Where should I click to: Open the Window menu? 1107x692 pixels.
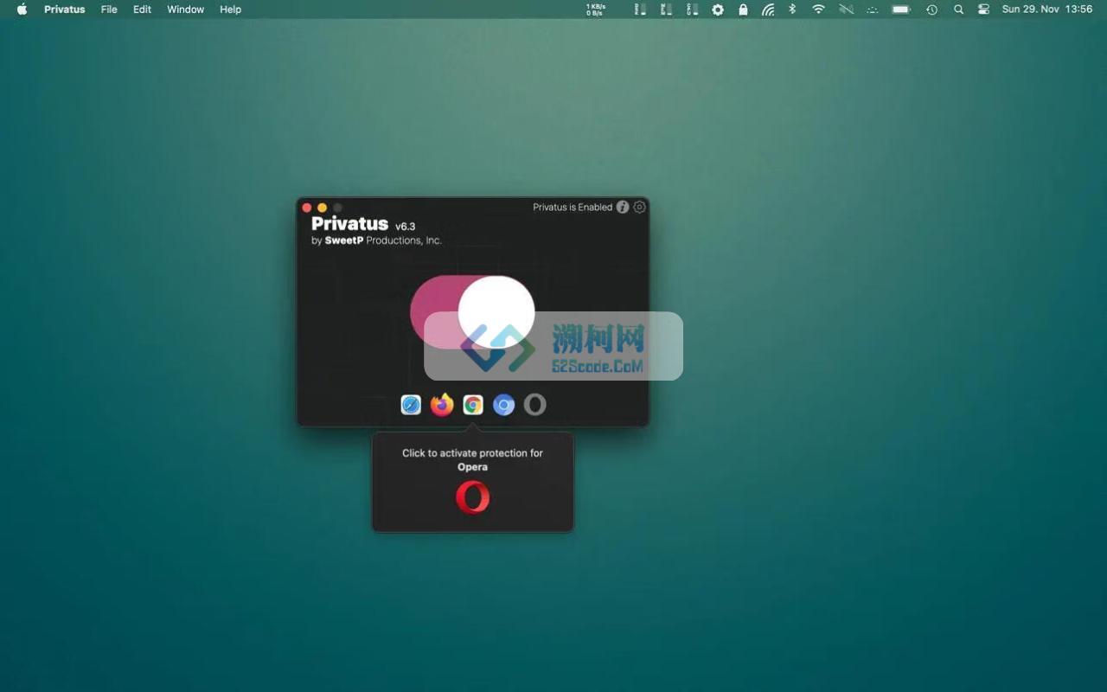[x=185, y=10]
